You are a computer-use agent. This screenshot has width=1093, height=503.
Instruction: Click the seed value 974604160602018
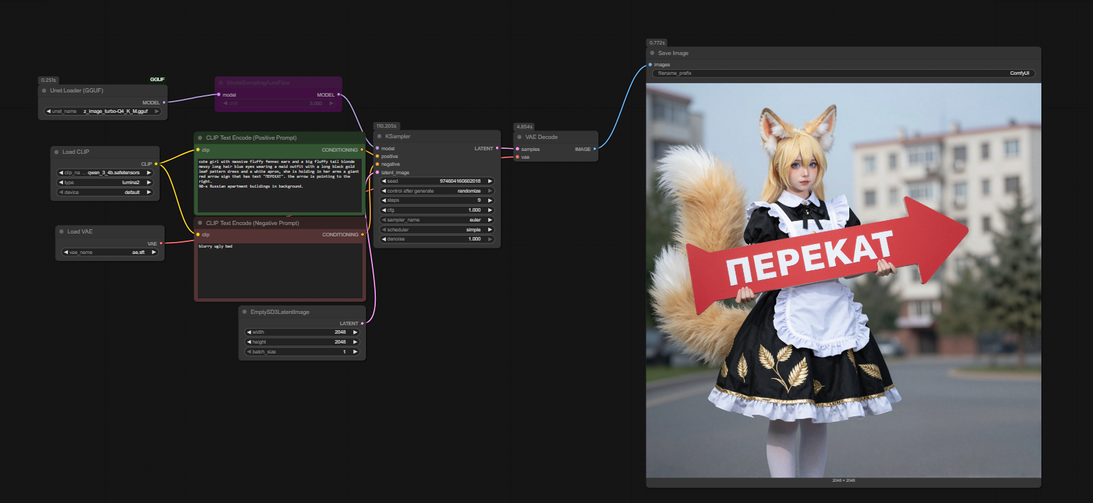pyautogui.click(x=460, y=181)
